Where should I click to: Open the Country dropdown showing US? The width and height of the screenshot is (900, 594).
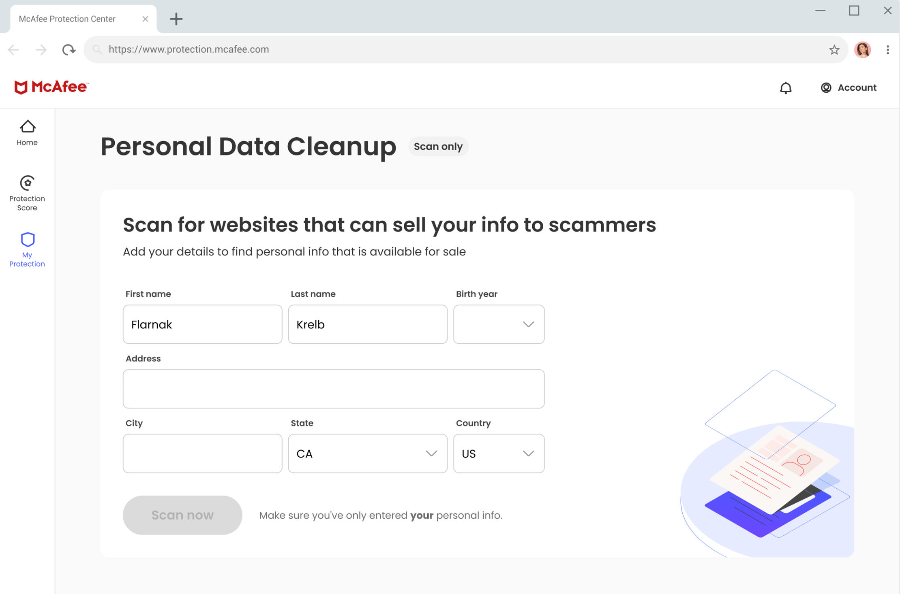498,453
